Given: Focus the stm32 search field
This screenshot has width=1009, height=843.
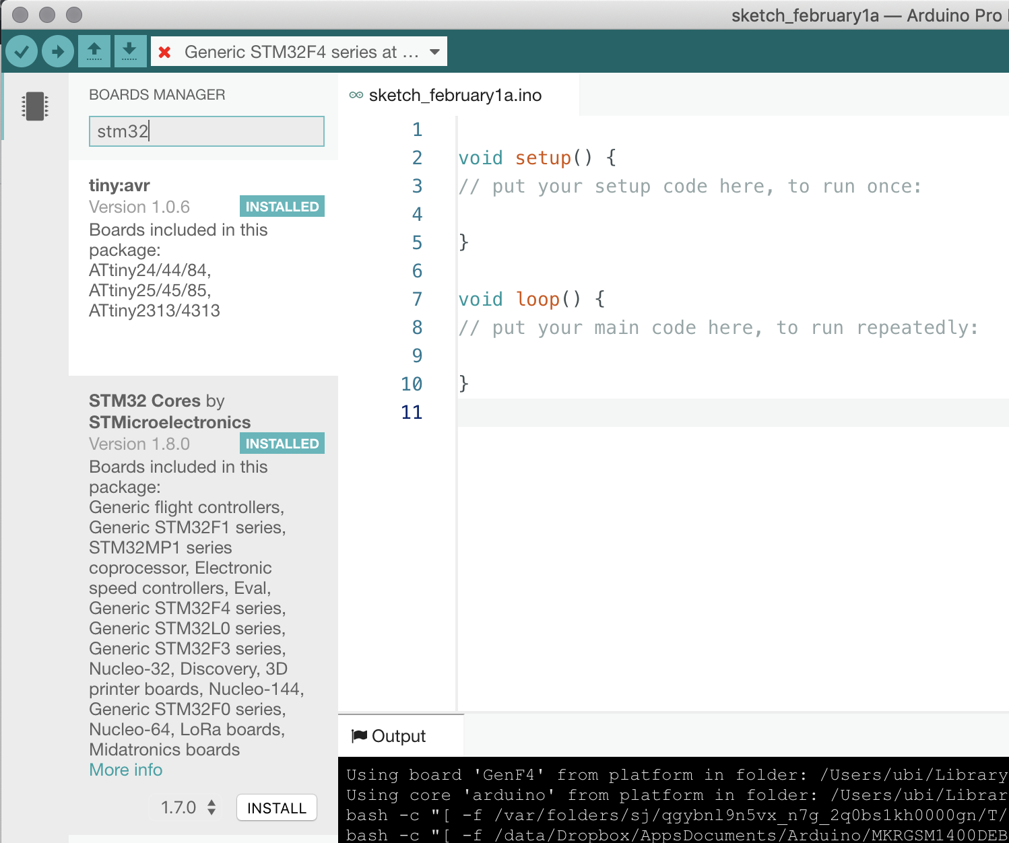Looking at the screenshot, I should (207, 131).
